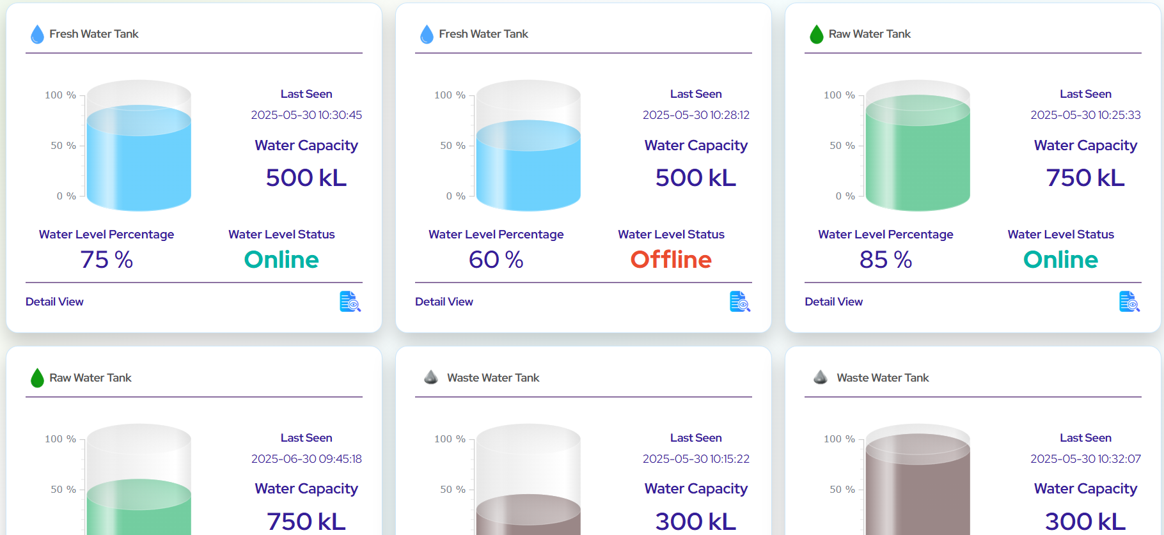The width and height of the screenshot is (1164, 535).
Task: Select the timestamp 2025-05-30 10:32:07
Action: (1085, 459)
